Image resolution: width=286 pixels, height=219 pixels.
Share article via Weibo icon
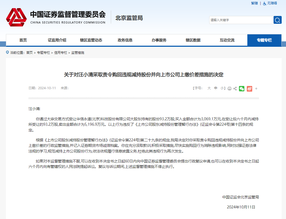pos(249,88)
